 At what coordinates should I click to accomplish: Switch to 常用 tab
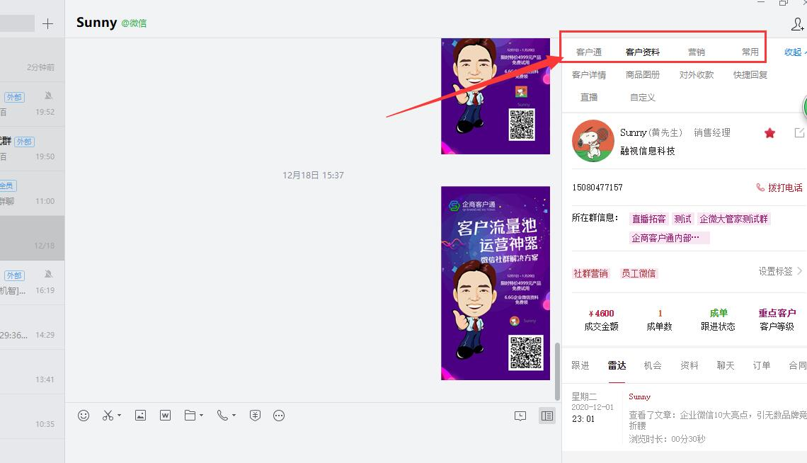point(750,52)
